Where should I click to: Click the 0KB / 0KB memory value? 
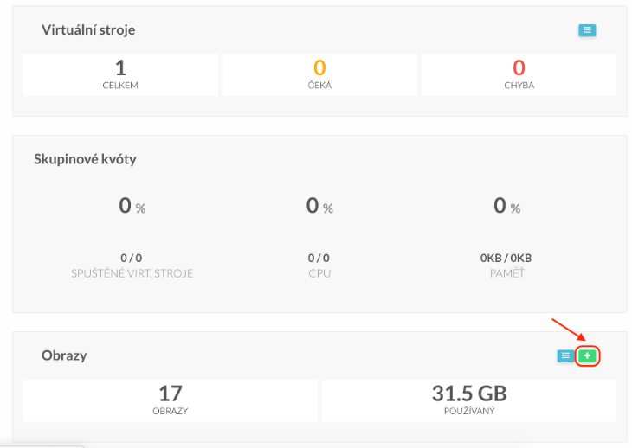click(x=506, y=258)
